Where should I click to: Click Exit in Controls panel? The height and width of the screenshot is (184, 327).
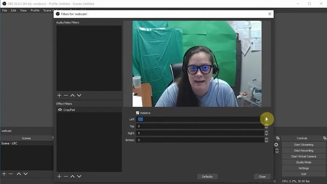(x=303, y=174)
